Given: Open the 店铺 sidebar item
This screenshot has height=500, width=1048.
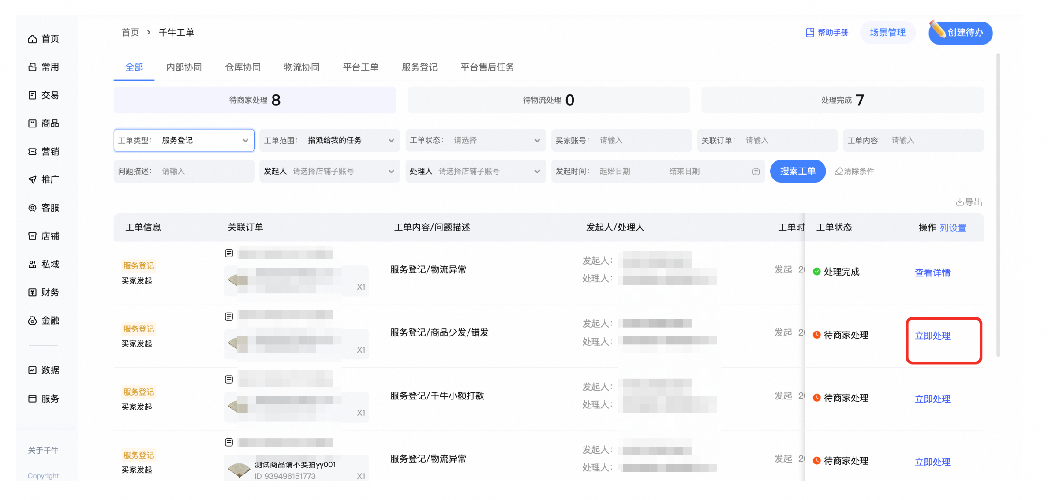Looking at the screenshot, I should (x=43, y=236).
